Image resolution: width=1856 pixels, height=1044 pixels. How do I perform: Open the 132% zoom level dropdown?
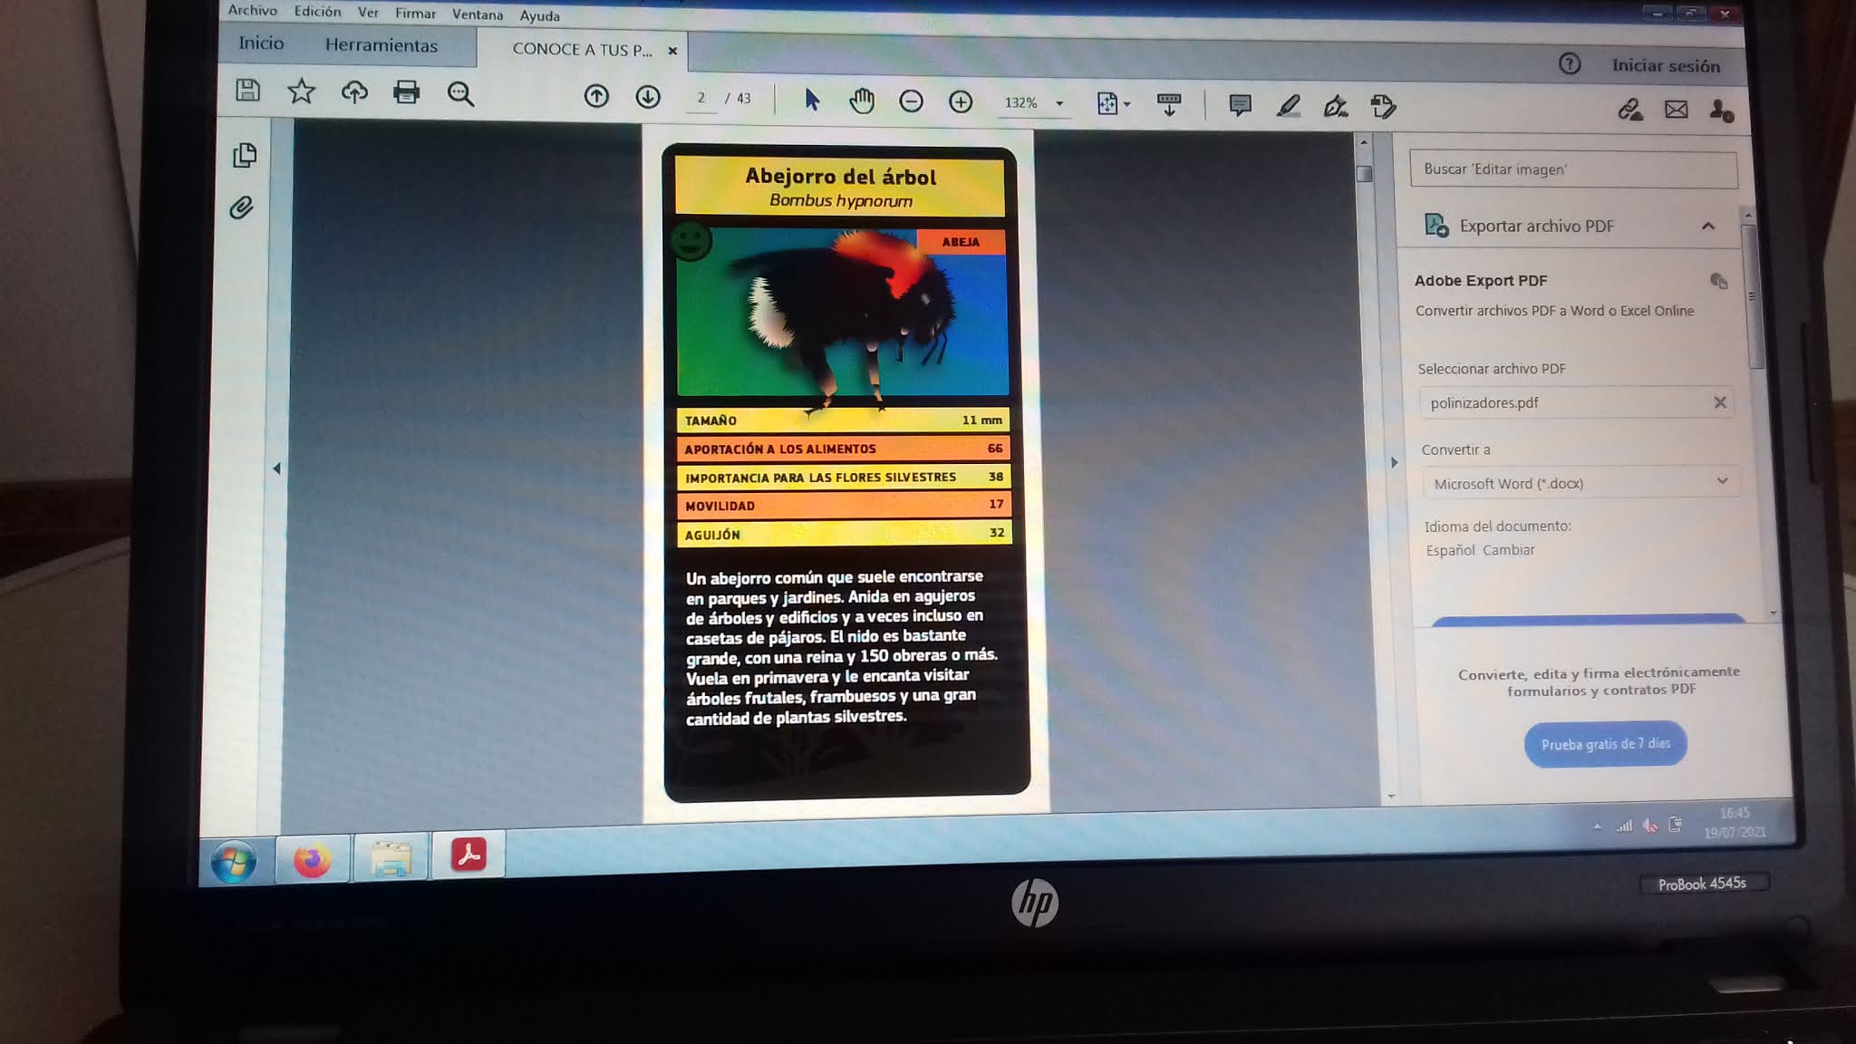point(1059,103)
